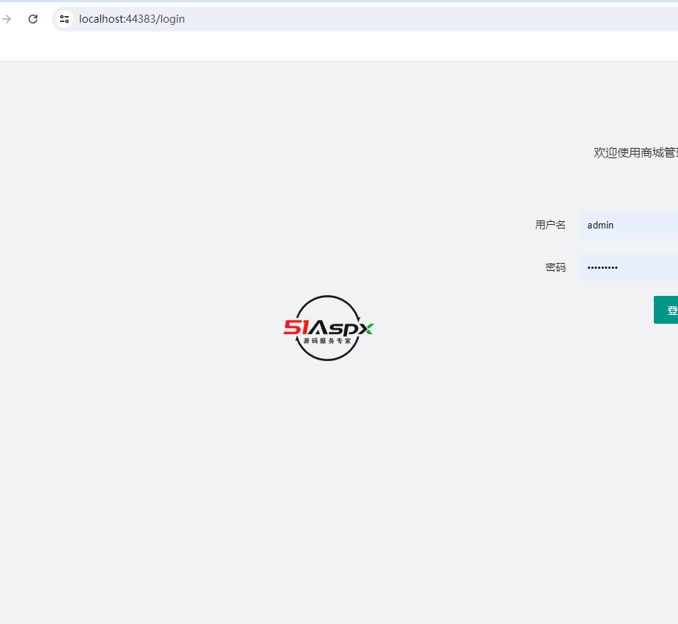
Task: Click the 密码 label
Action: (555, 267)
